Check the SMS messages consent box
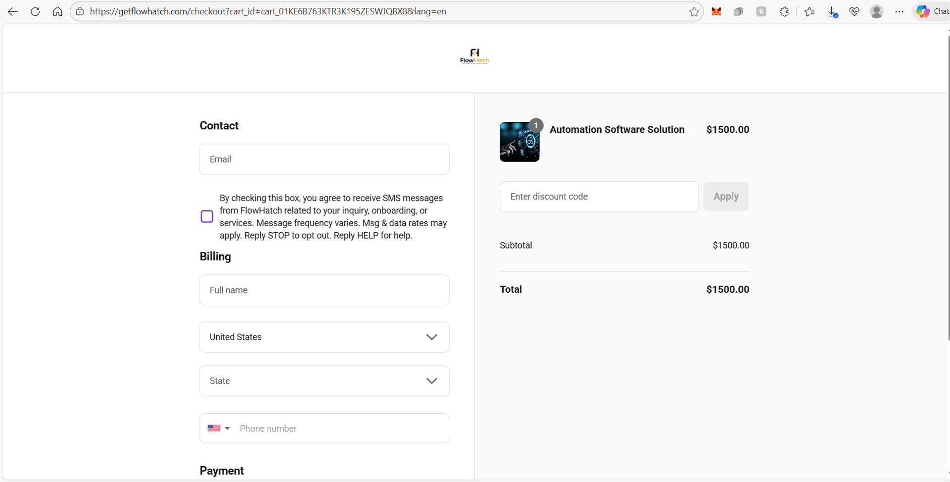 coord(207,216)
